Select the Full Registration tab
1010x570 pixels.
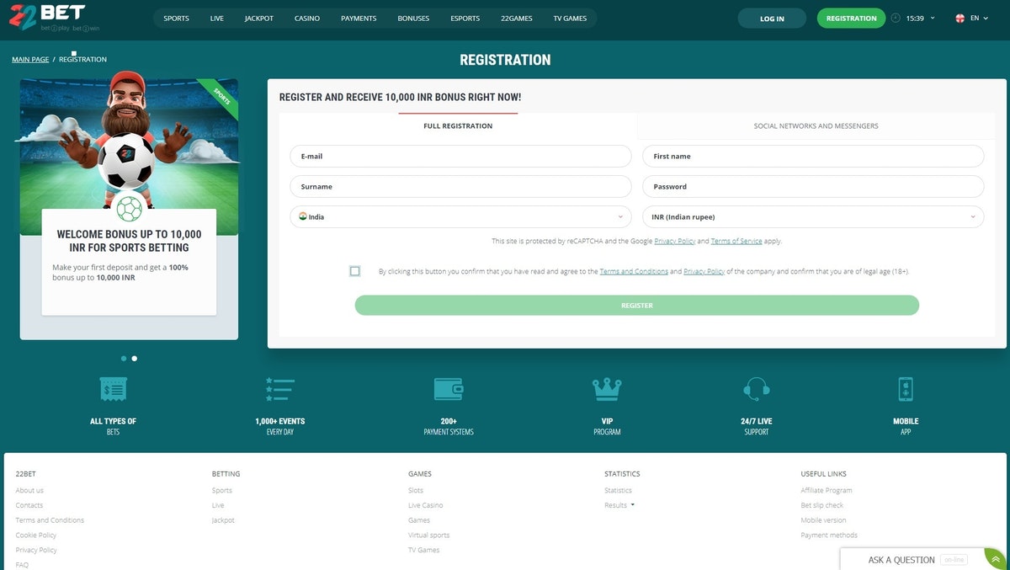(x=458, y=126)
